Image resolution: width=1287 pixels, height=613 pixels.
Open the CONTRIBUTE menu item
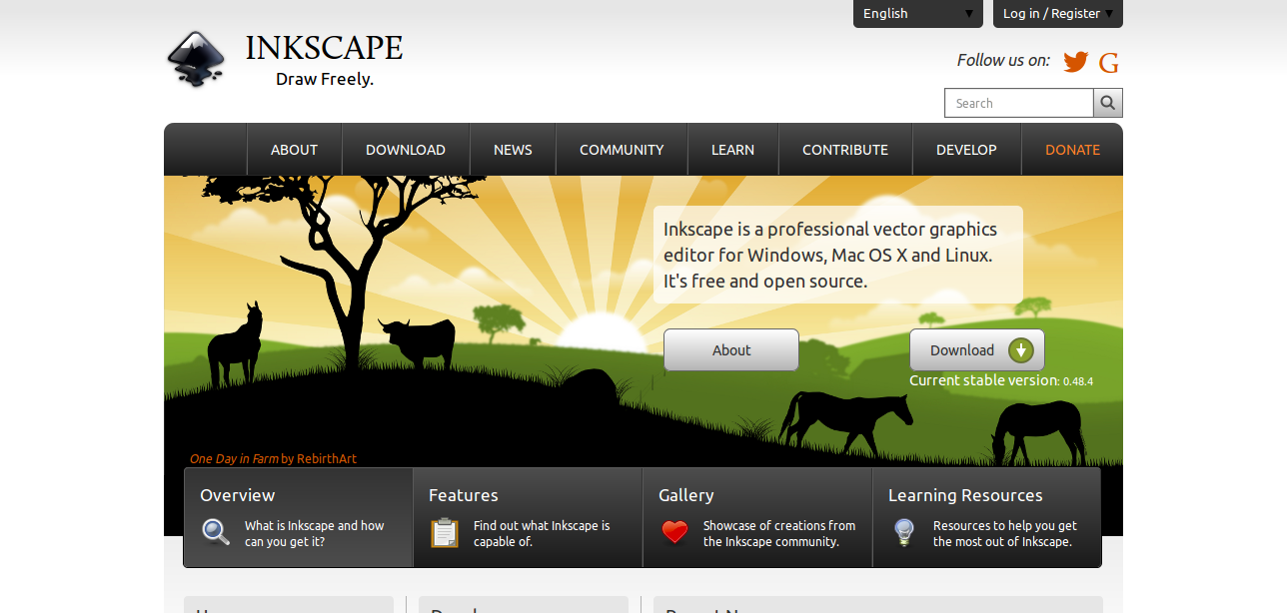click(845, 150)
